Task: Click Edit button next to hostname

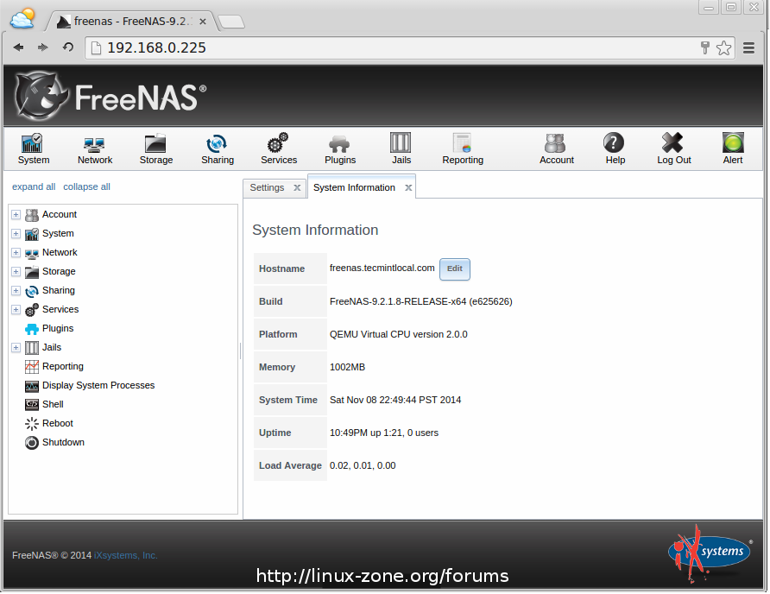Action: click(454, 269)
